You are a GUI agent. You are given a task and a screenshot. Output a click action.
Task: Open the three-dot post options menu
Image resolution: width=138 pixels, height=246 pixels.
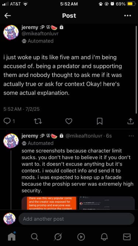pyautogui.click(x=128, y=16)
